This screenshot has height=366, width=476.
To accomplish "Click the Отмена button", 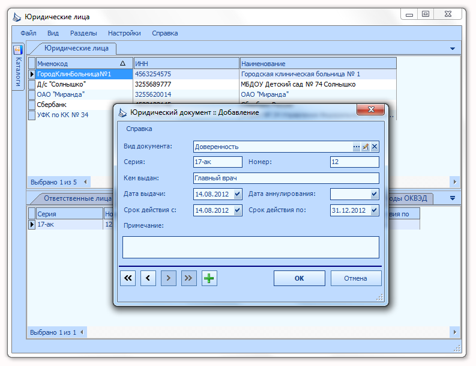I will (356, 278).
